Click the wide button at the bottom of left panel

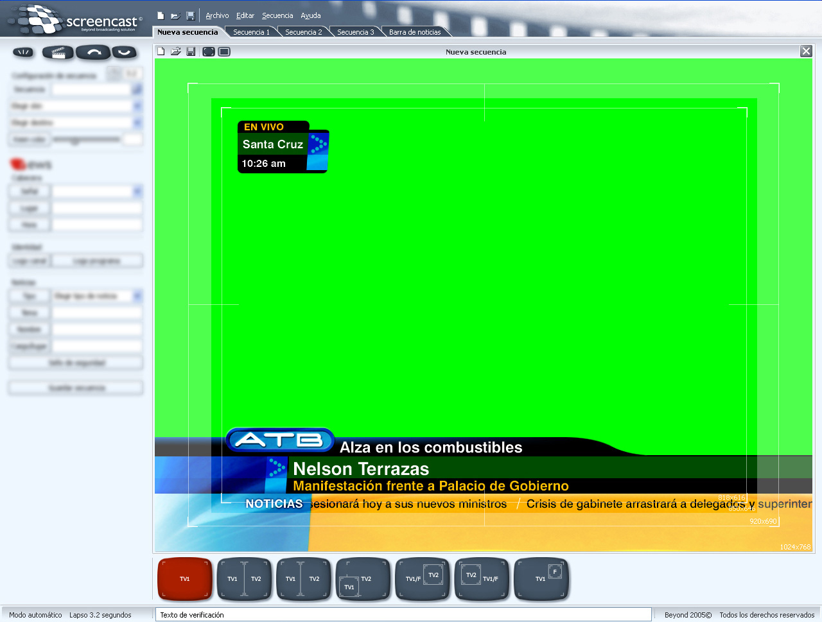(76, 388)
